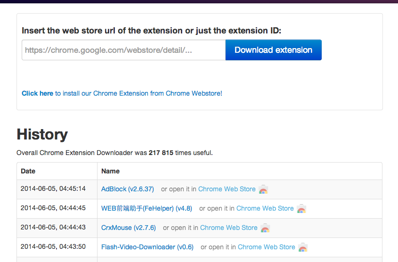Screen dimensions: 398x262
Task: Open the CrxMouse (v2.7.6) download link
Action: (x=129, y=228)
